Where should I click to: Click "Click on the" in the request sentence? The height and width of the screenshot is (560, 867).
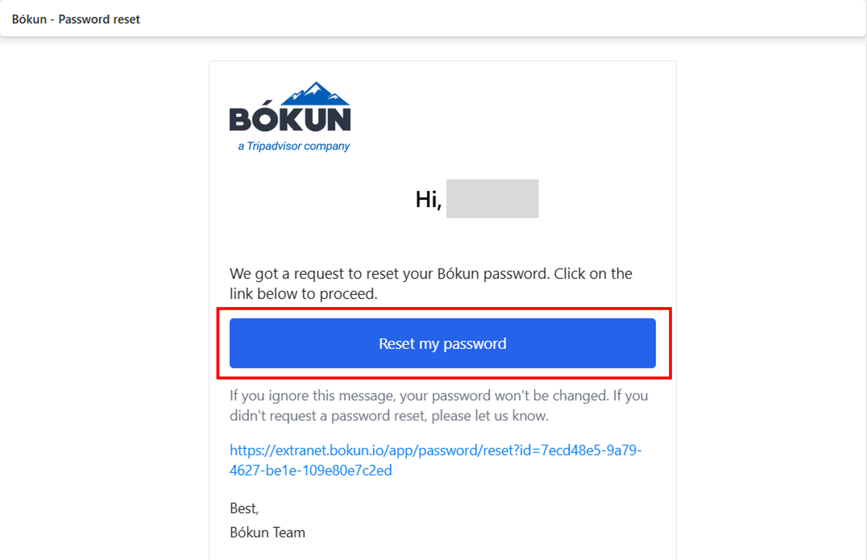[593, 274]
